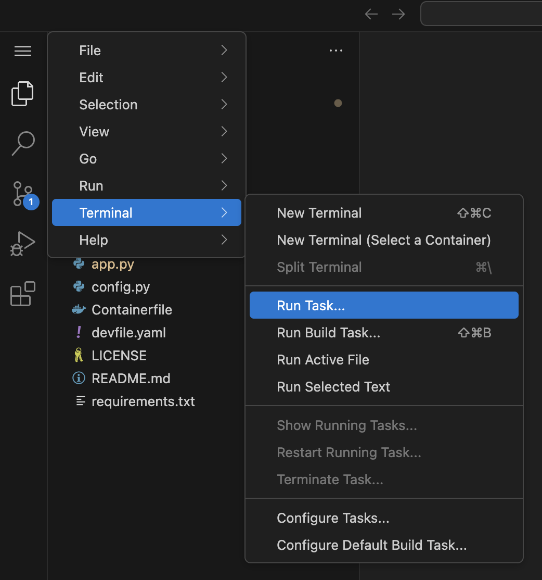Open the Explorer view
The width and height of the screenshot is (542, 580).
click(22, 94)
